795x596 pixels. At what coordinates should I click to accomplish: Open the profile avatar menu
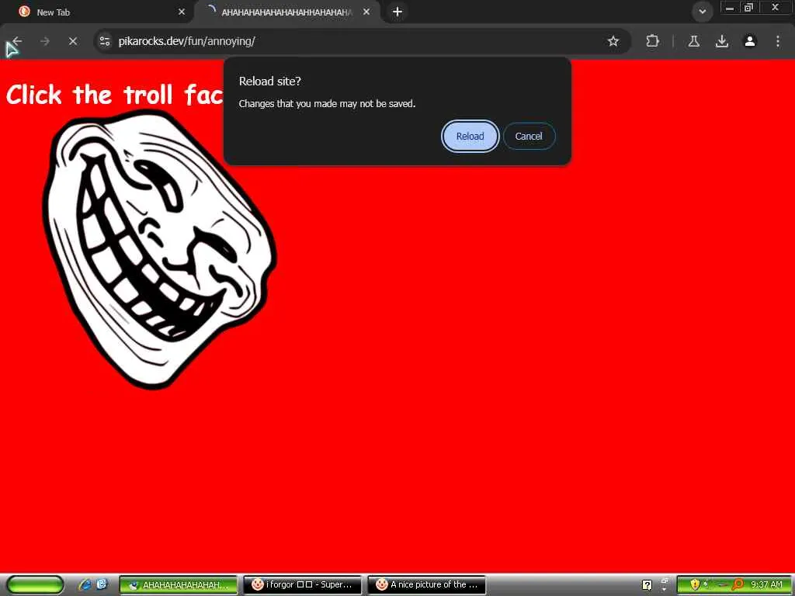click(x=750, y=41)
